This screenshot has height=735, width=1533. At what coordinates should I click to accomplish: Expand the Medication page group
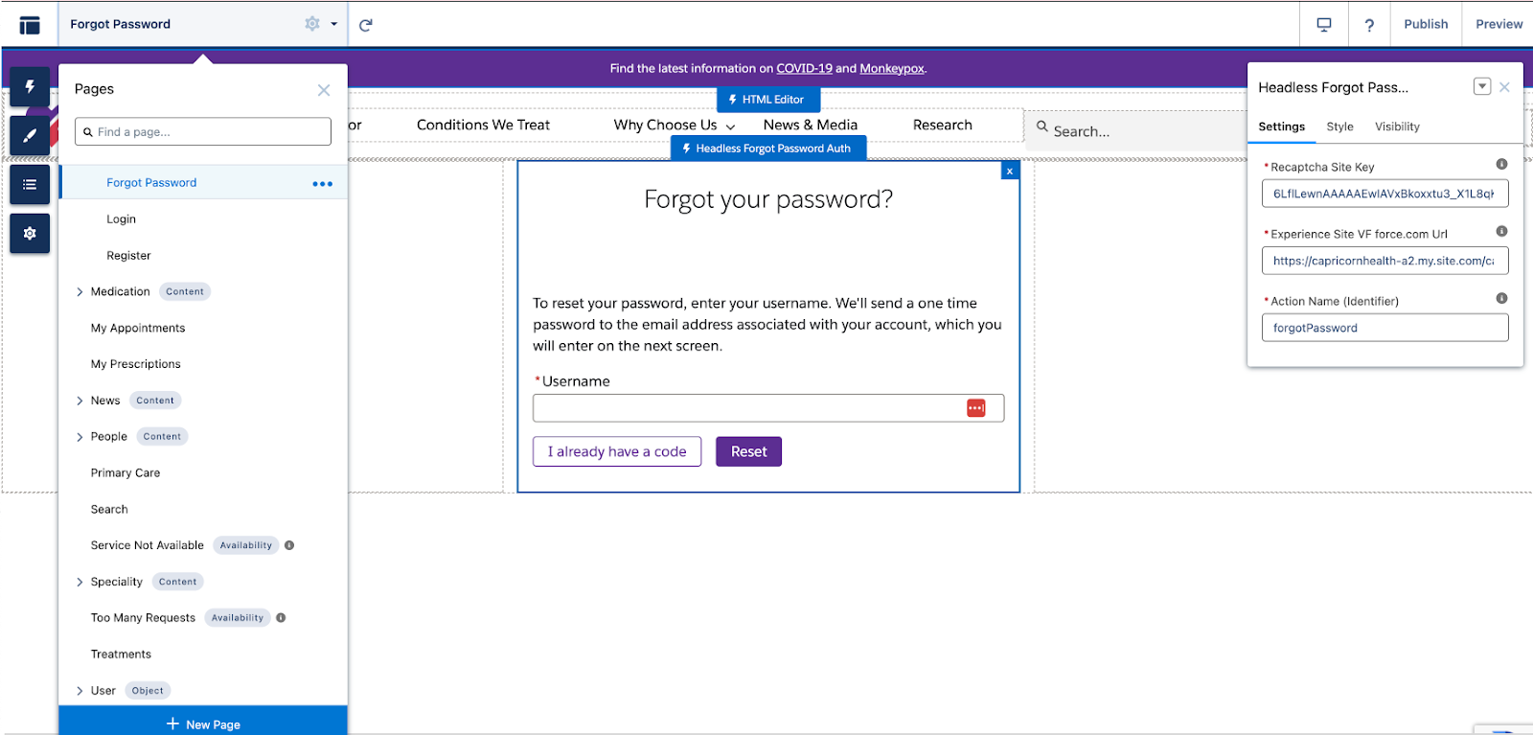tap(80, 292)
